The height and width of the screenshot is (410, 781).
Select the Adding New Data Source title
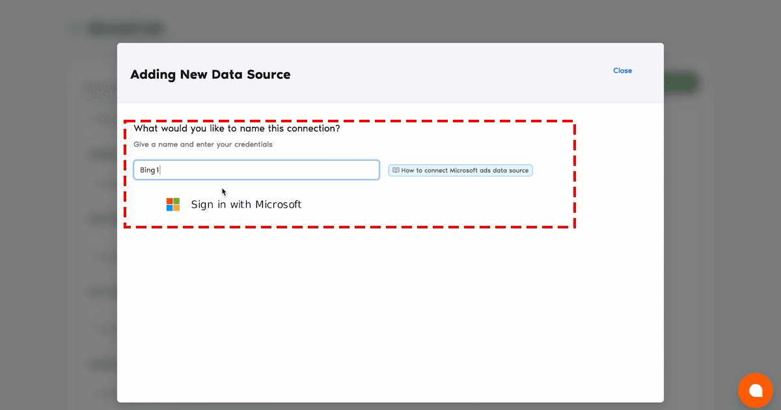click(210, 75)
